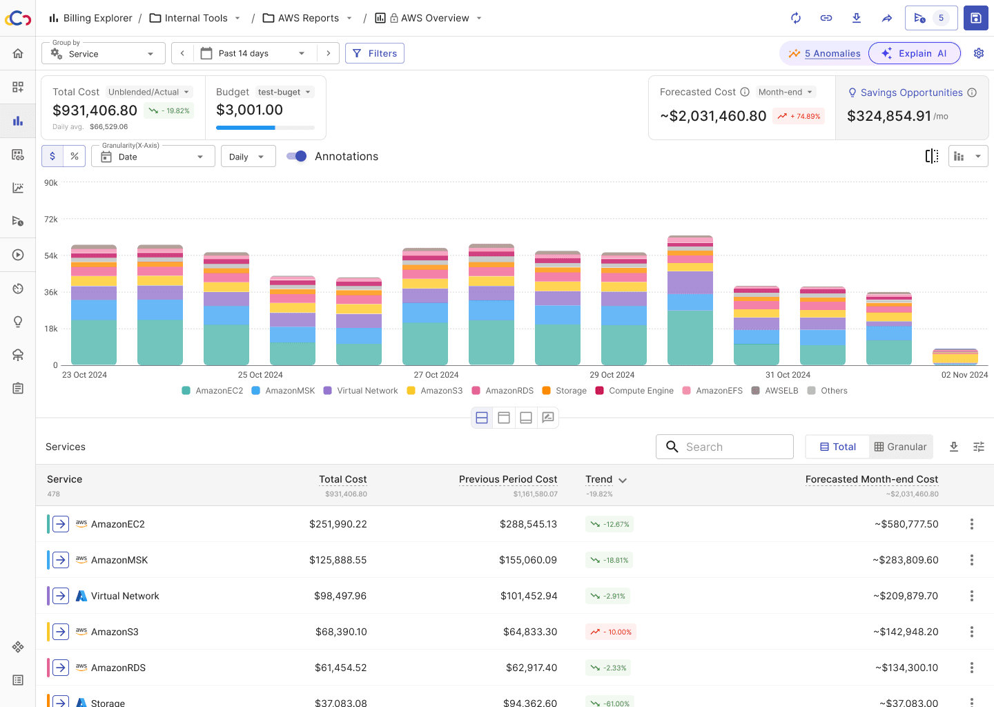Open the lightbulb recommendations icon in sidebar
The image size is (994, 707).
point(18,322)
